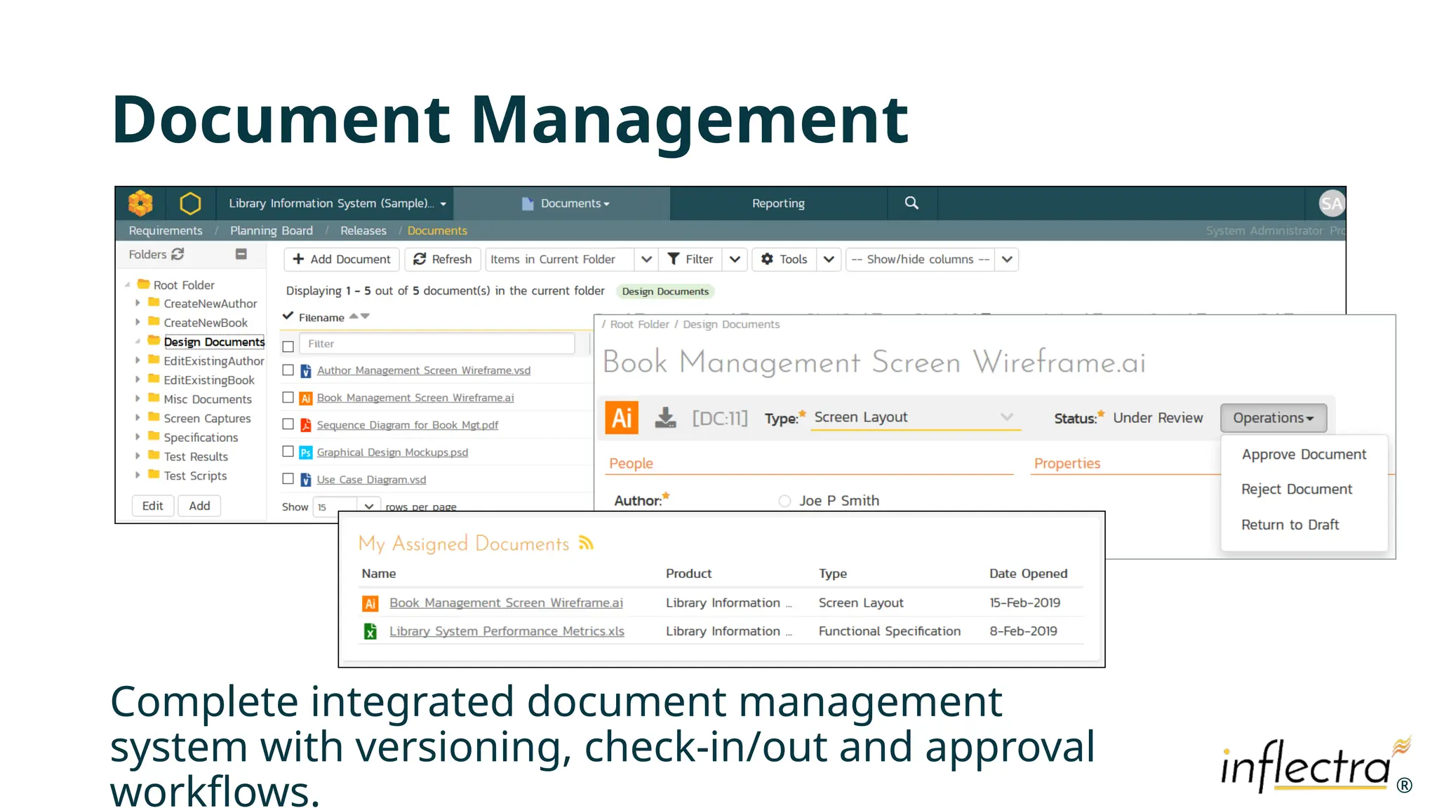
Task: Click the Specifications folder icon
Action: (154, 436)
